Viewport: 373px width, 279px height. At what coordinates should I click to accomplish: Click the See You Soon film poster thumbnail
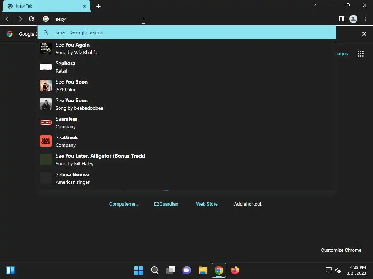(46, 85)
